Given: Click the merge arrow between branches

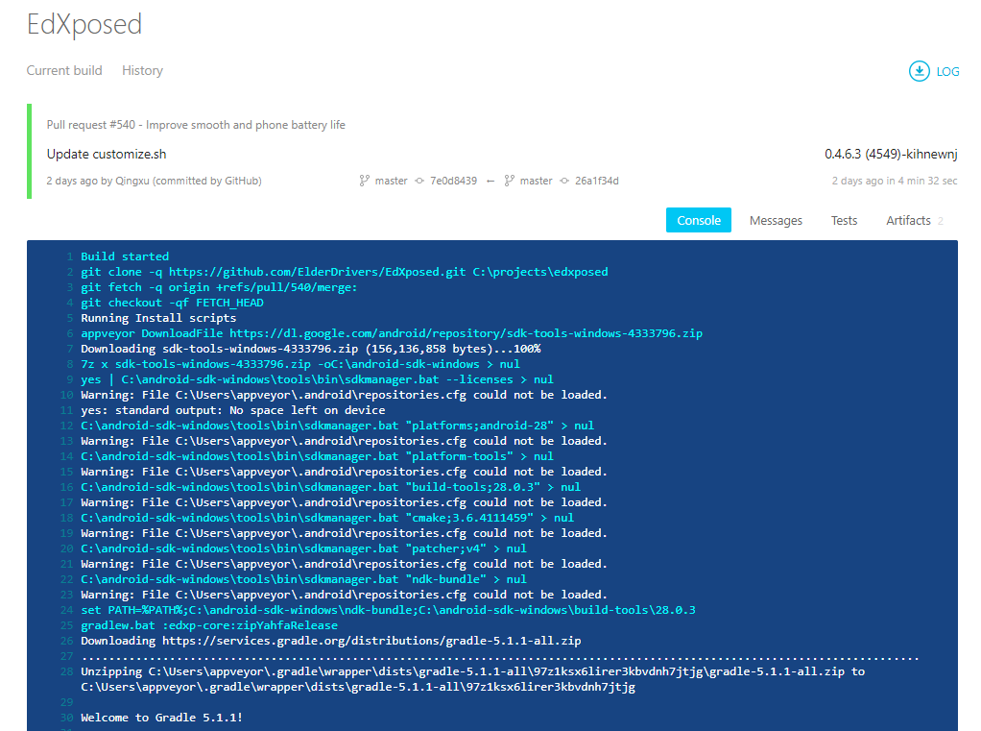Looking at the screenshot, I should (490, 182).
